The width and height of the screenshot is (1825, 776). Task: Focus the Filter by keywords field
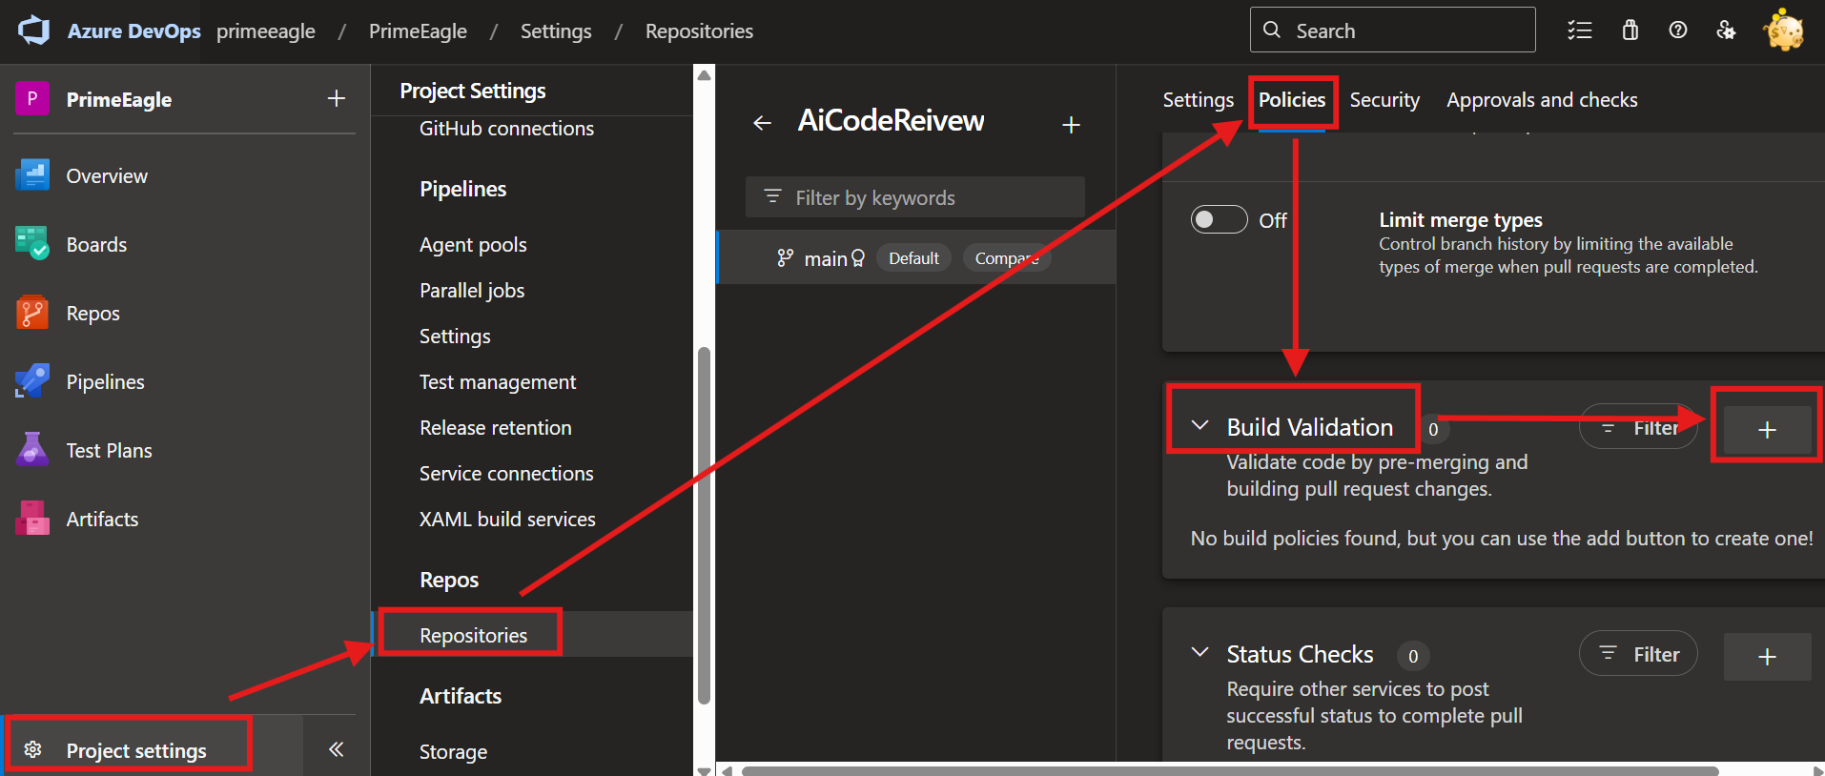click(x=915, y=197)
